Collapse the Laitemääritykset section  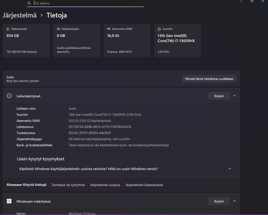[234, 96]
